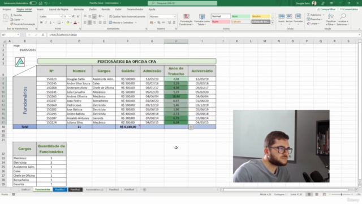Toggle Quebrar Texto Automaticamente

click(127, 16)
